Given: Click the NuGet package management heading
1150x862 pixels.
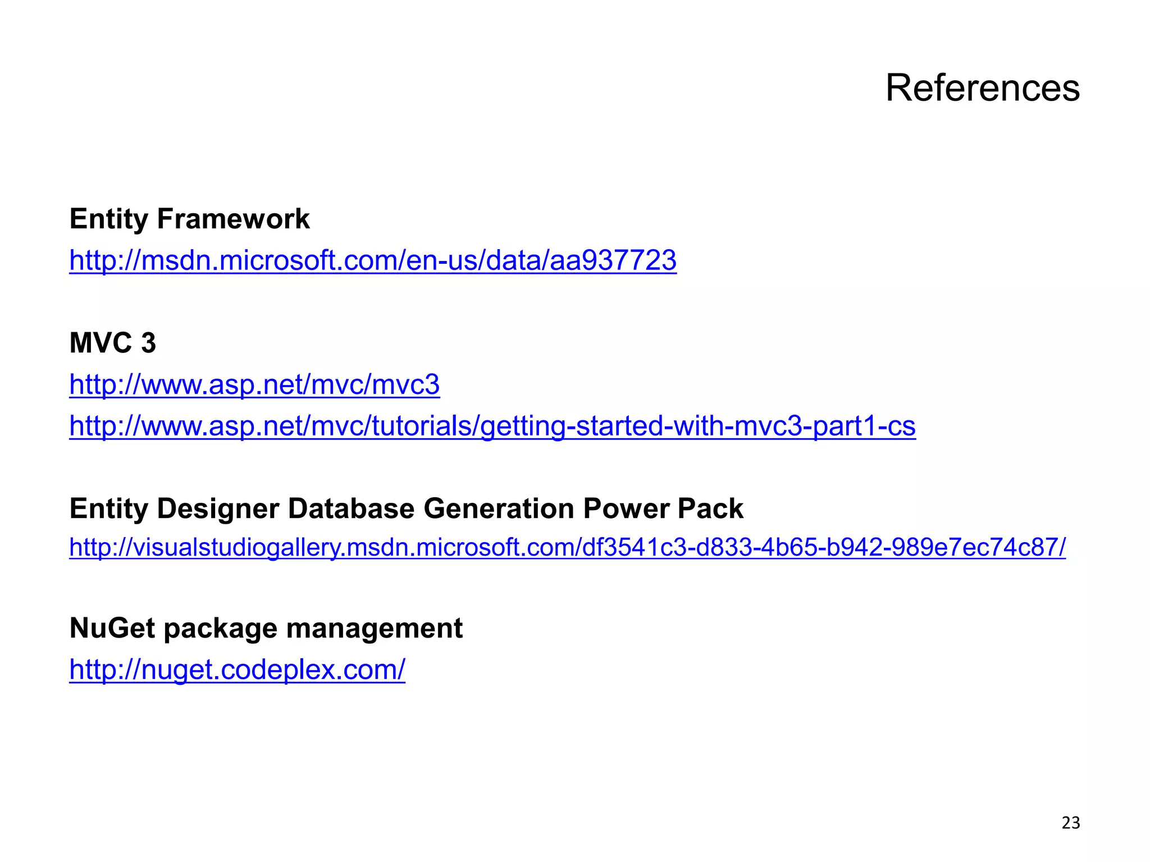Looking at the screenshot, I should pos(266,628).
